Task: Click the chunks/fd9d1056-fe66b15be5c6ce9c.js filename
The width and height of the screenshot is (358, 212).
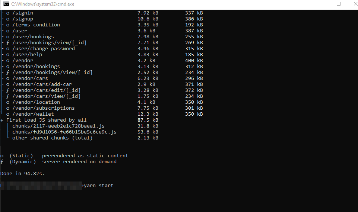Action: click(64, 132)
